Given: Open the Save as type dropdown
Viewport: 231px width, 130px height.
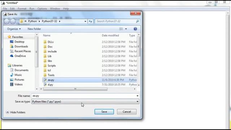Looking at the screenshot, I should [x=85, y=101].
